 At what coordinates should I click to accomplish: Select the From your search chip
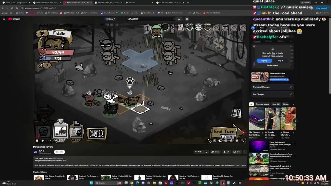click(x=262, y=104)
